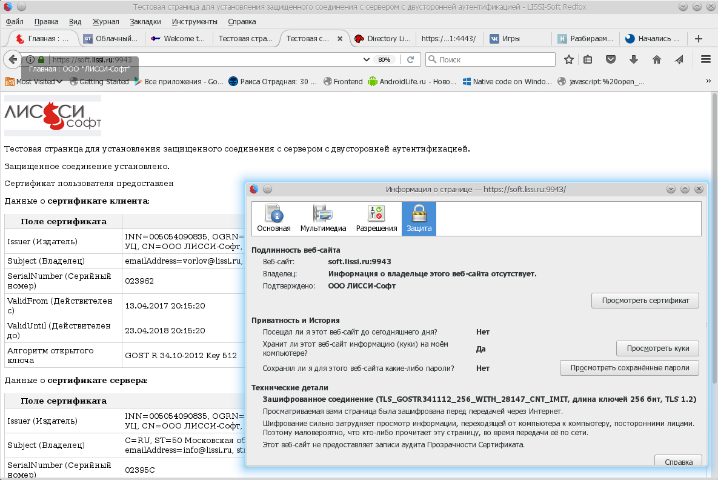Screen dimensions: 718x480
Task: Click the vertical scrollbar of the web page
Action: coord(714,238)
